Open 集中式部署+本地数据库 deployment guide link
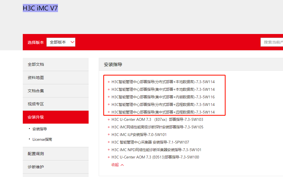The height and width of the screenshot is (177, 283). coord(163,89)
